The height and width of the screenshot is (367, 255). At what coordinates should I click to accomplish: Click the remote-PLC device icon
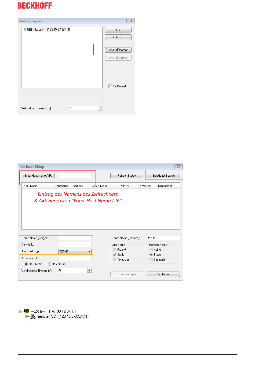click(33, 317)
